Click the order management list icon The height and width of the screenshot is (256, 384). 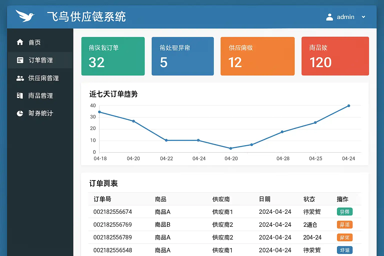pyautogui.click(x=20, y=60)
